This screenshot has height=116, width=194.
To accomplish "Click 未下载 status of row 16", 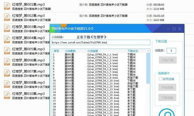I will 131,98.
